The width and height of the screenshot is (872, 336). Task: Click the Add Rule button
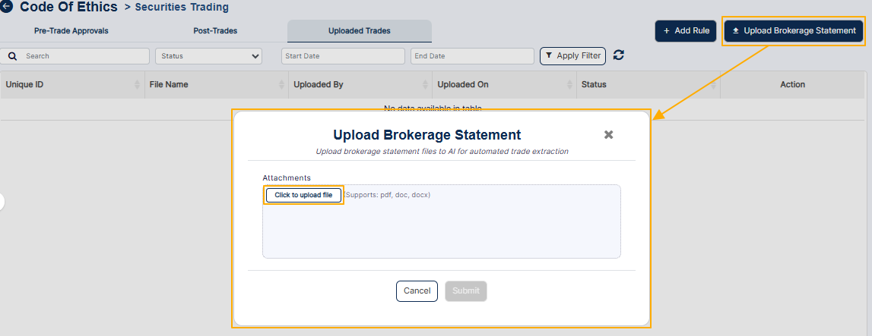[x=687, y=31]
